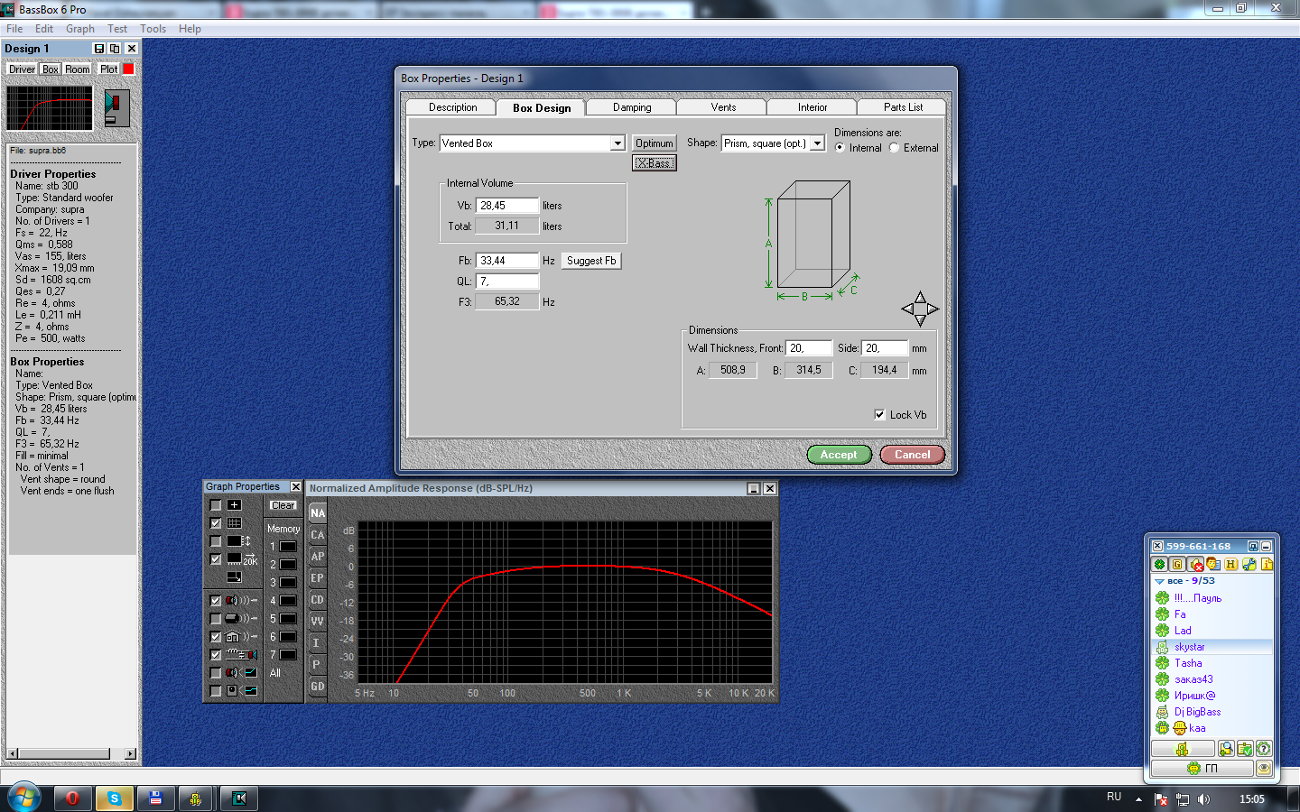Open the mini response graph thumbnail
This screenshot has width=1300, height=812.
point(50,108)
